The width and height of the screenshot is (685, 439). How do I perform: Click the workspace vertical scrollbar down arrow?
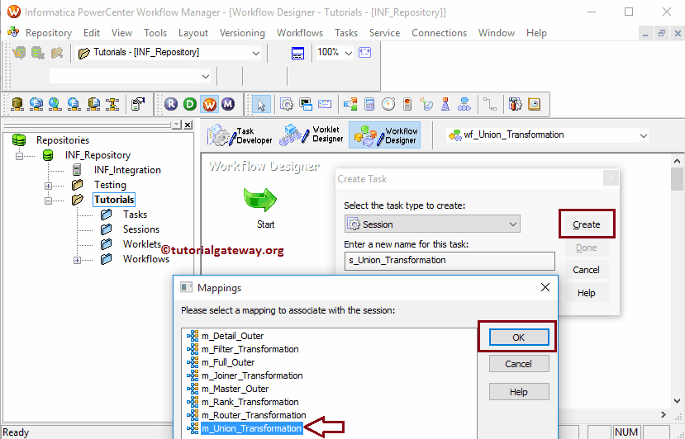(677, 400)
